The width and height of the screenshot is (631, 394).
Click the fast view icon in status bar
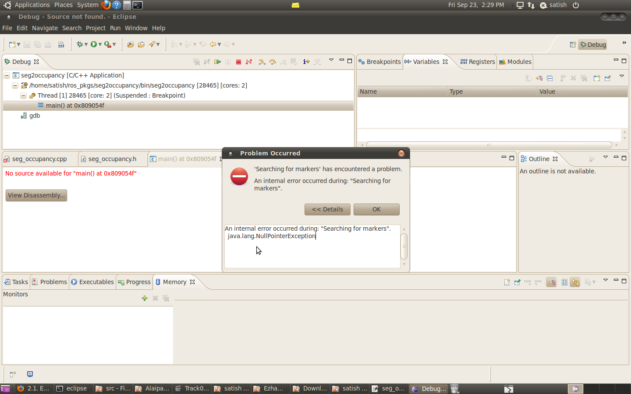point(13,374)
